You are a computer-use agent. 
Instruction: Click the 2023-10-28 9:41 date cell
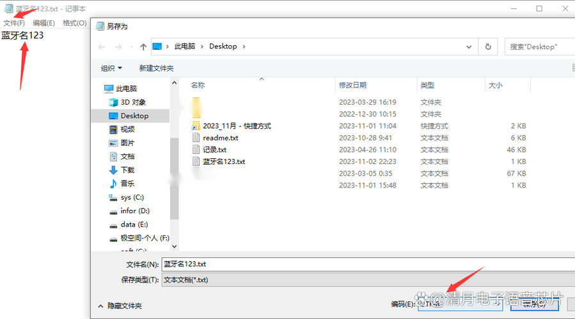point(365,138)
